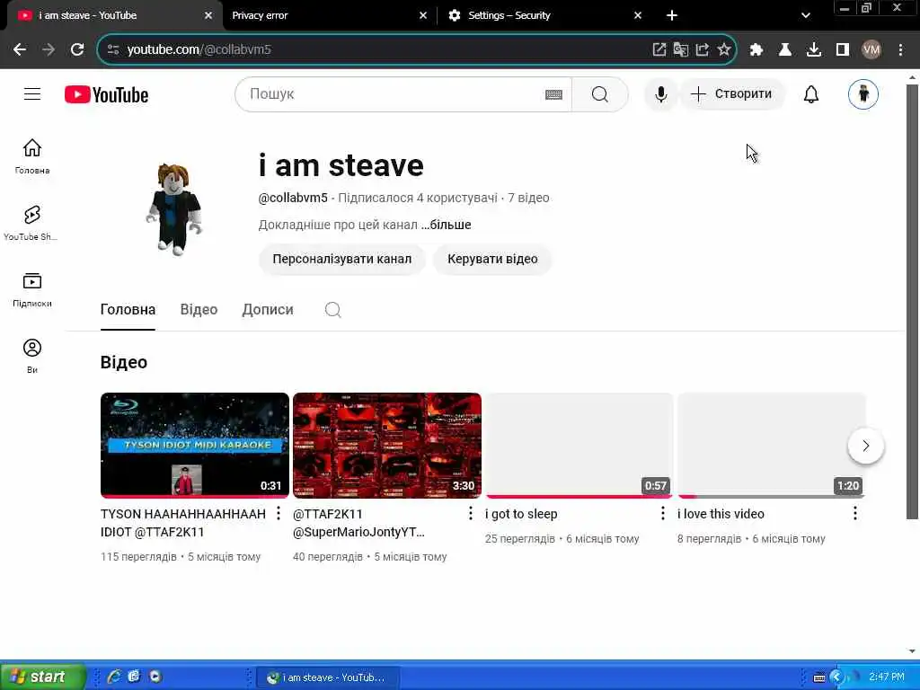Click the channel avatar Roblox image
The width and height of the screenshot is (920, 690).
click(x=174, y=209)
